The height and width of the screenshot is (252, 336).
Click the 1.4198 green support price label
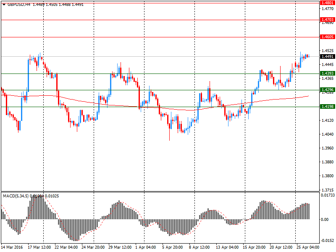[328, 107]
